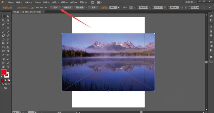
Task: Open the 效果(C) menu
Action: click(55, 3)
